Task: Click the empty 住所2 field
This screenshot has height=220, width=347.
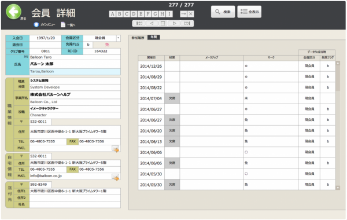Action: [x=75, y=198]
